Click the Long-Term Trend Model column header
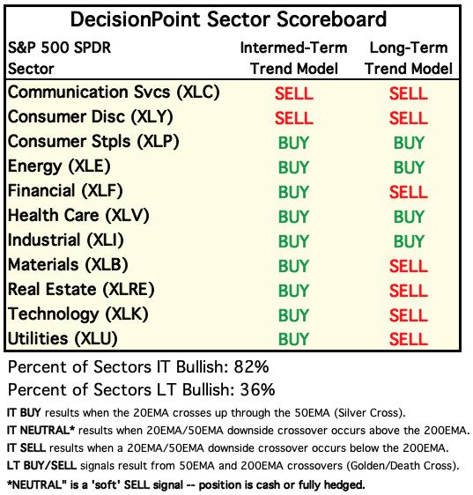Image resolution: width=473 pixels, height=495 pixels. [409, 58]
